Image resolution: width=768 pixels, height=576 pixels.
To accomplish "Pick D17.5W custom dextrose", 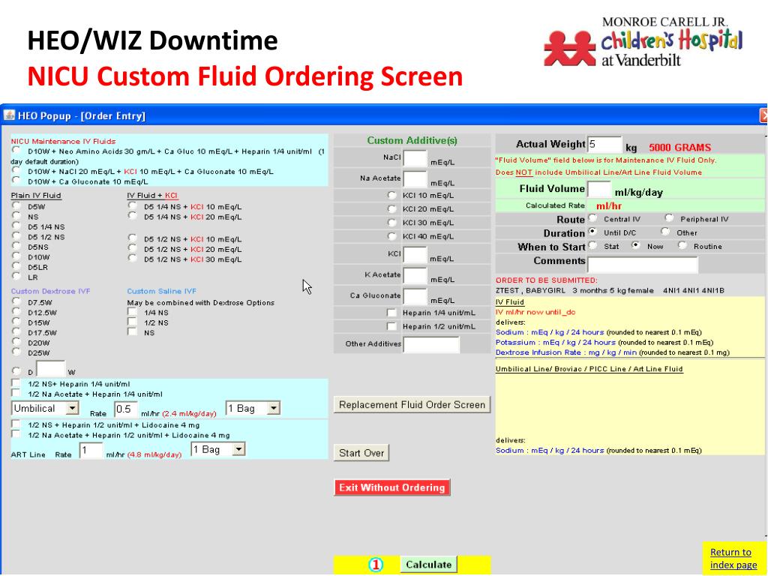I will click(16, 331).
